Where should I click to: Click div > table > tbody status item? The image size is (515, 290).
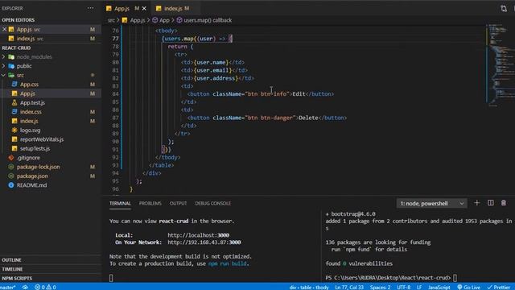point(309,287)
